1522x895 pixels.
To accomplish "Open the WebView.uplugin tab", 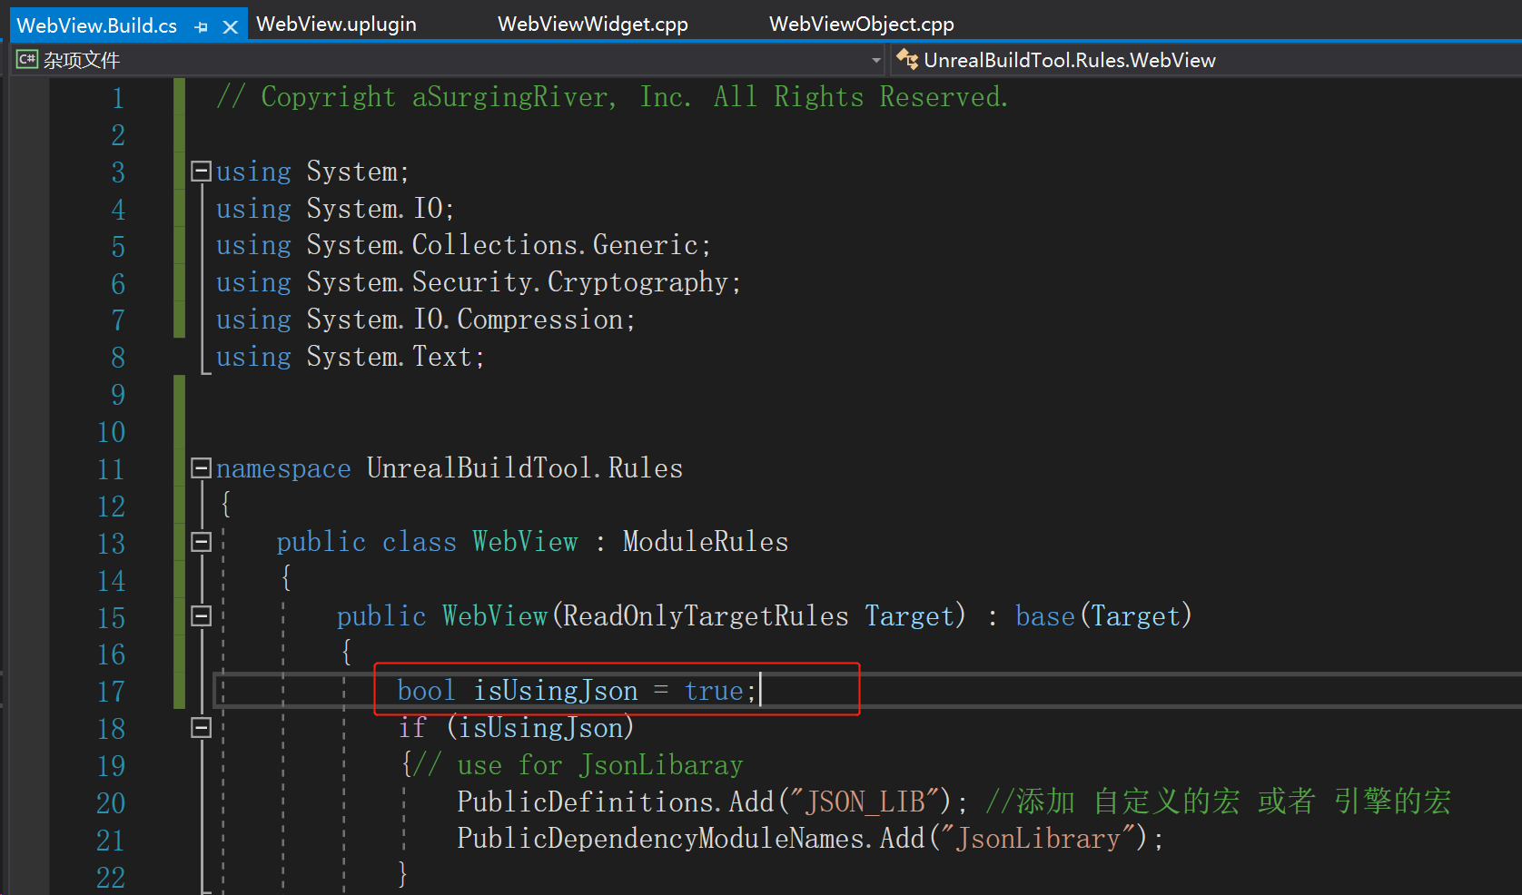I will click(x=336, y=25).
